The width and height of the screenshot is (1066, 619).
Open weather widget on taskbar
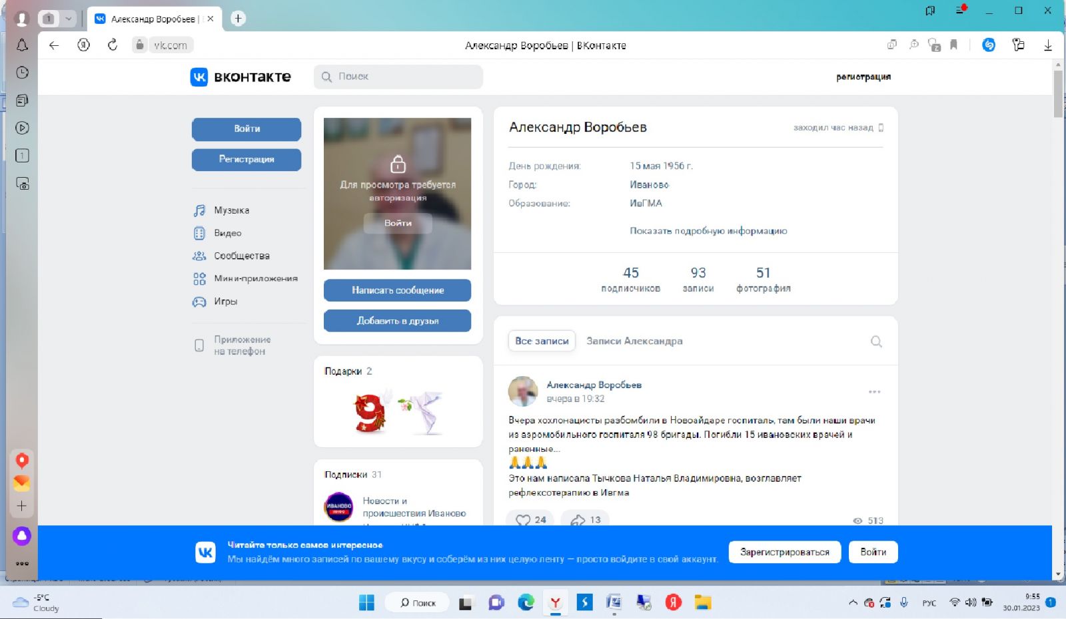(37, 603)
